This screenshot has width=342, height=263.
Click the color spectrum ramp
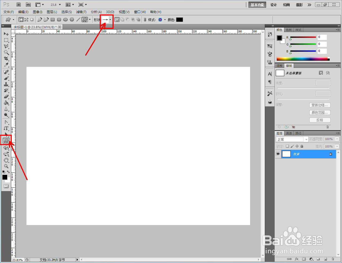point(303,59)
